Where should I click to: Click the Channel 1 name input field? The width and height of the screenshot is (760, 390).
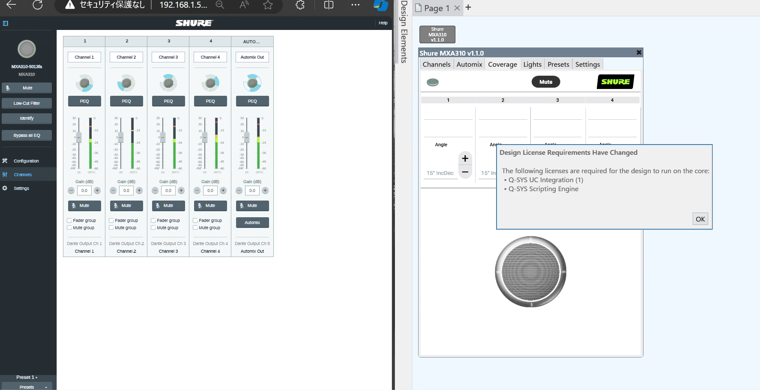(84, 57)
